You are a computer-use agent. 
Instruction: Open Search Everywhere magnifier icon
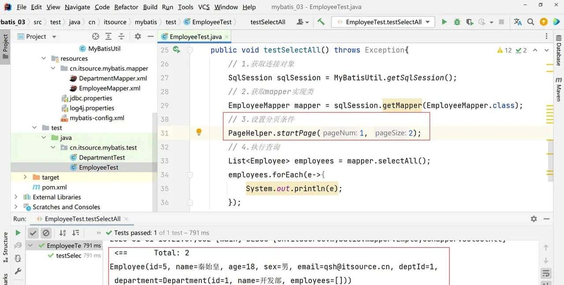point(531,22)
